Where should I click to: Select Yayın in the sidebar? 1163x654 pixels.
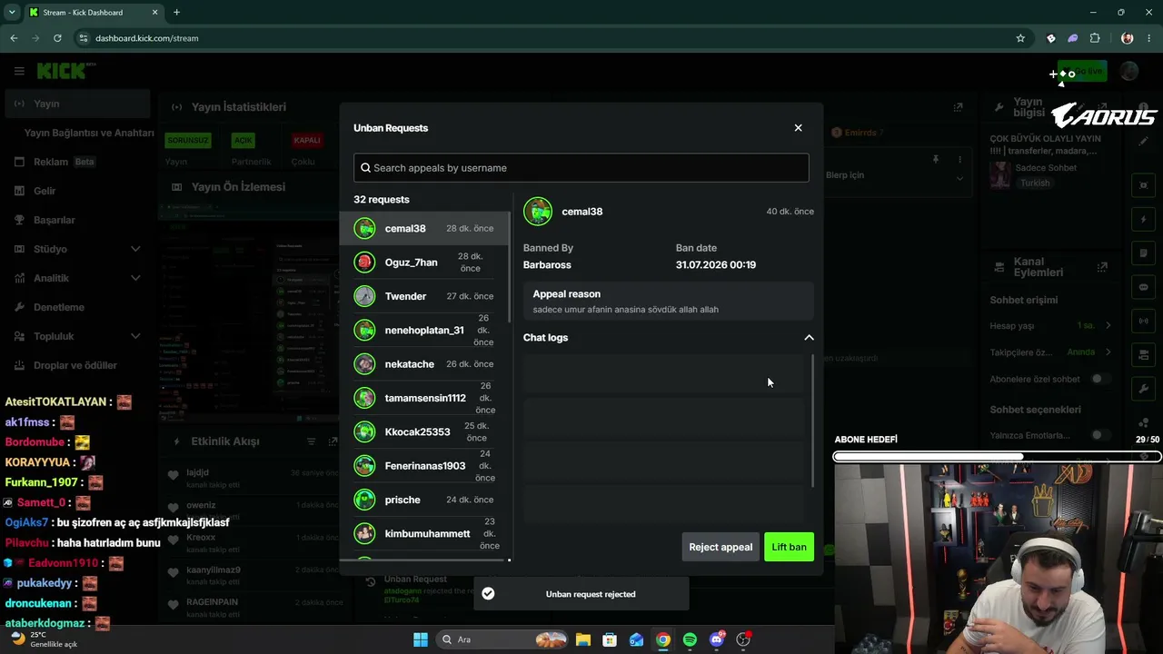click(77, 104)
